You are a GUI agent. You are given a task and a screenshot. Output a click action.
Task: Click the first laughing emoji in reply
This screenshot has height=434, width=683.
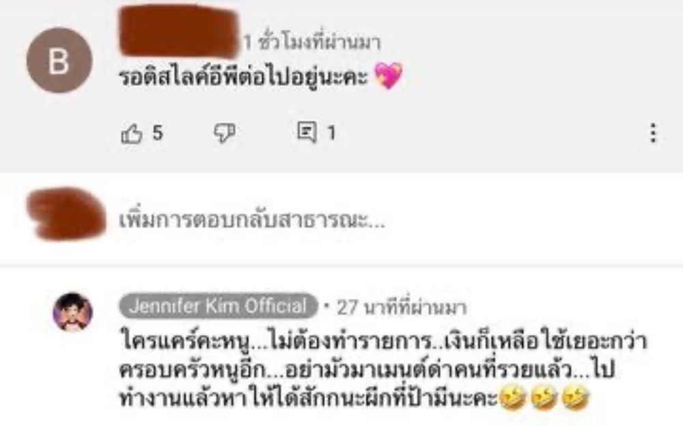pyautogui.click(x=512, y=399)
